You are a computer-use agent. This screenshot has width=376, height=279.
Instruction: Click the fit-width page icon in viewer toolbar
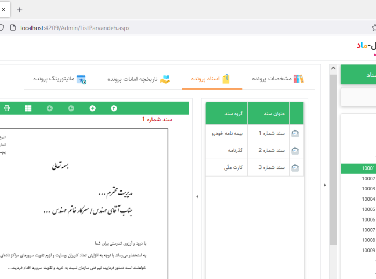point(7,108)
